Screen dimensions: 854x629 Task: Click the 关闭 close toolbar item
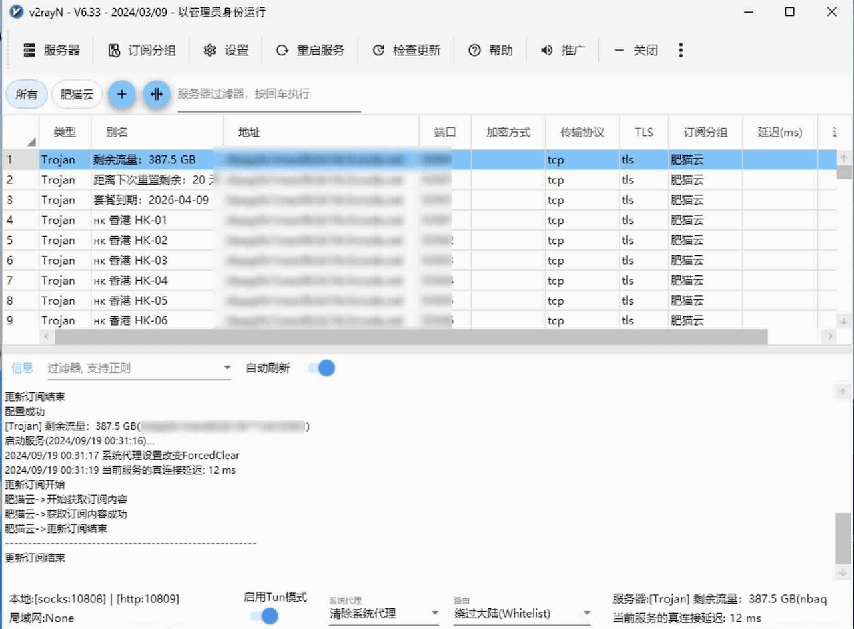pos(636,50)
